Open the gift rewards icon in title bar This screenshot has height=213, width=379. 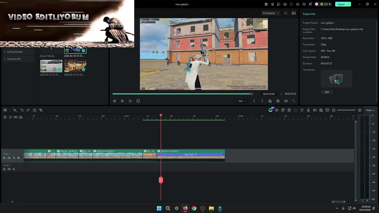[x=266, y=4]
